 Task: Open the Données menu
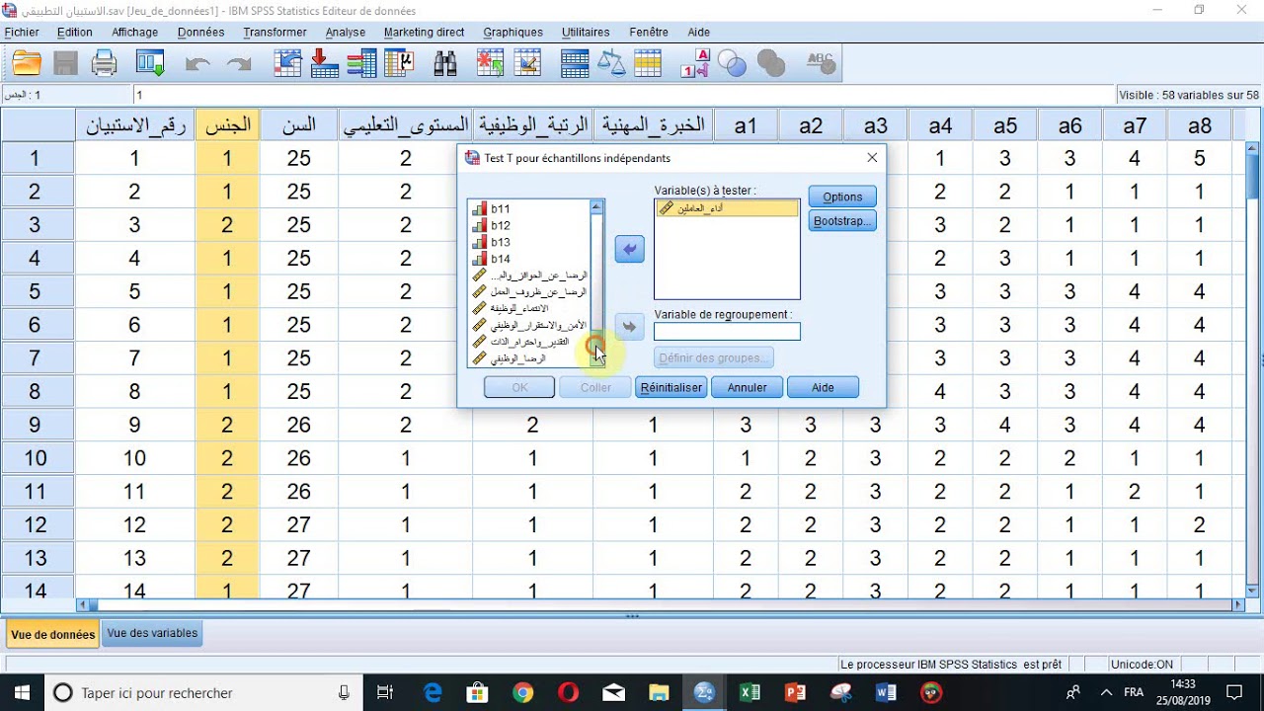point(201,33)
